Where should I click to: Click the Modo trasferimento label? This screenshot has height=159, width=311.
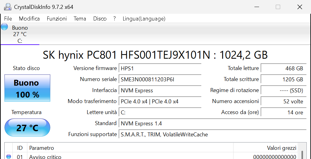[92, 102]
